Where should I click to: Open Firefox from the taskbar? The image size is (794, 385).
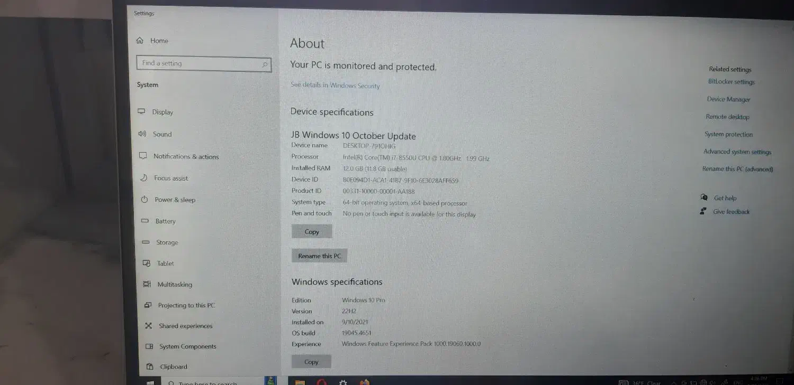click(364, 382)
